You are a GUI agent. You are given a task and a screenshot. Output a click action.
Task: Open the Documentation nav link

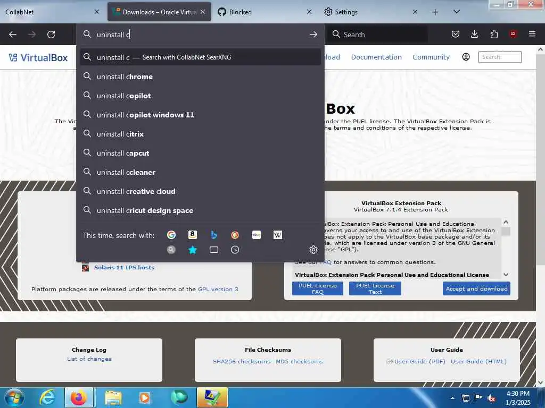[376, 57]
